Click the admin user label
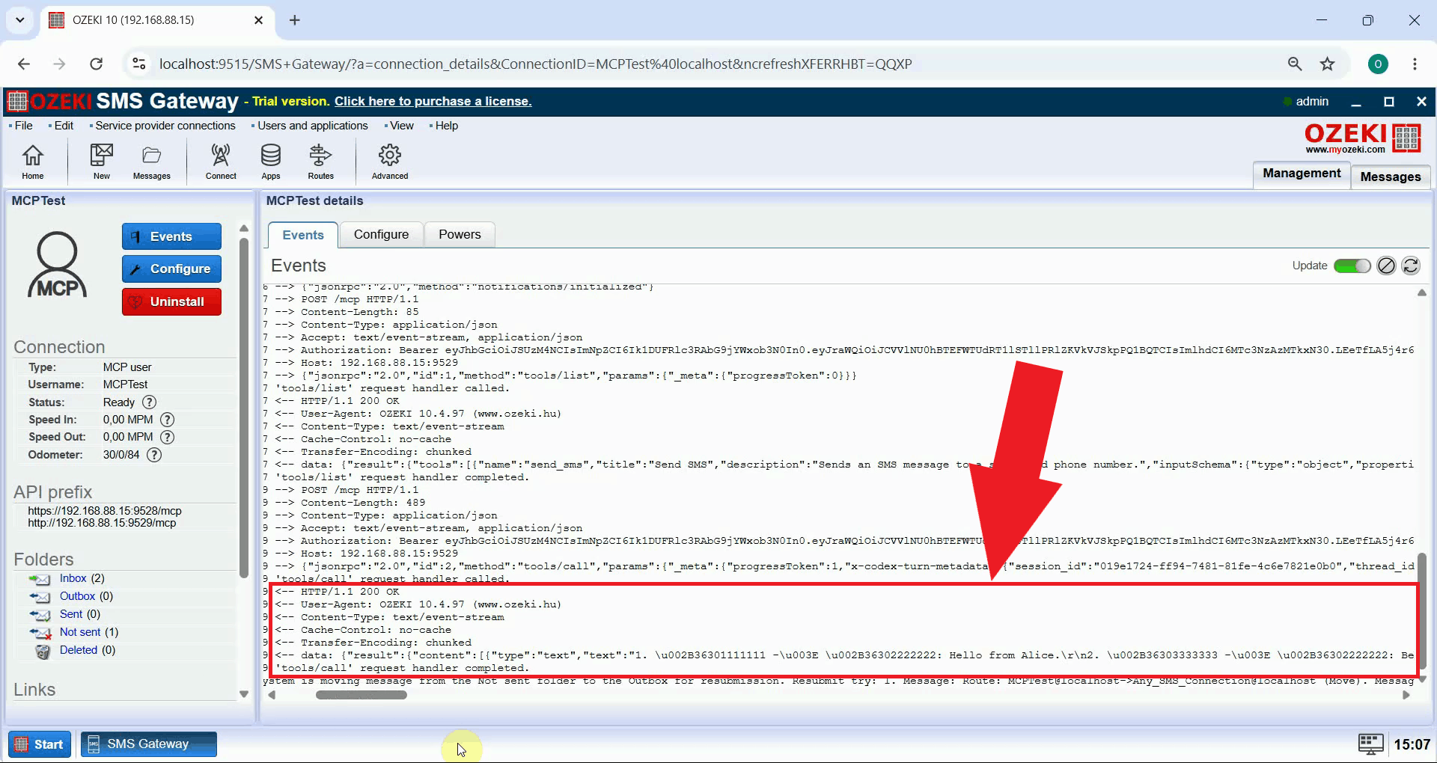1437x763 pixels. [1312, 101]
